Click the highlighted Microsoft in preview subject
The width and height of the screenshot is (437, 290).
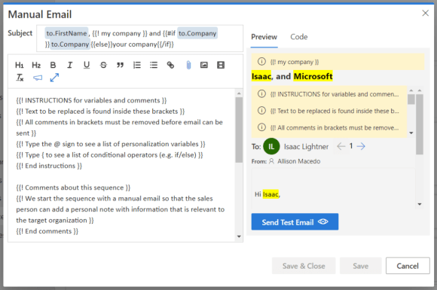(313, 76)
